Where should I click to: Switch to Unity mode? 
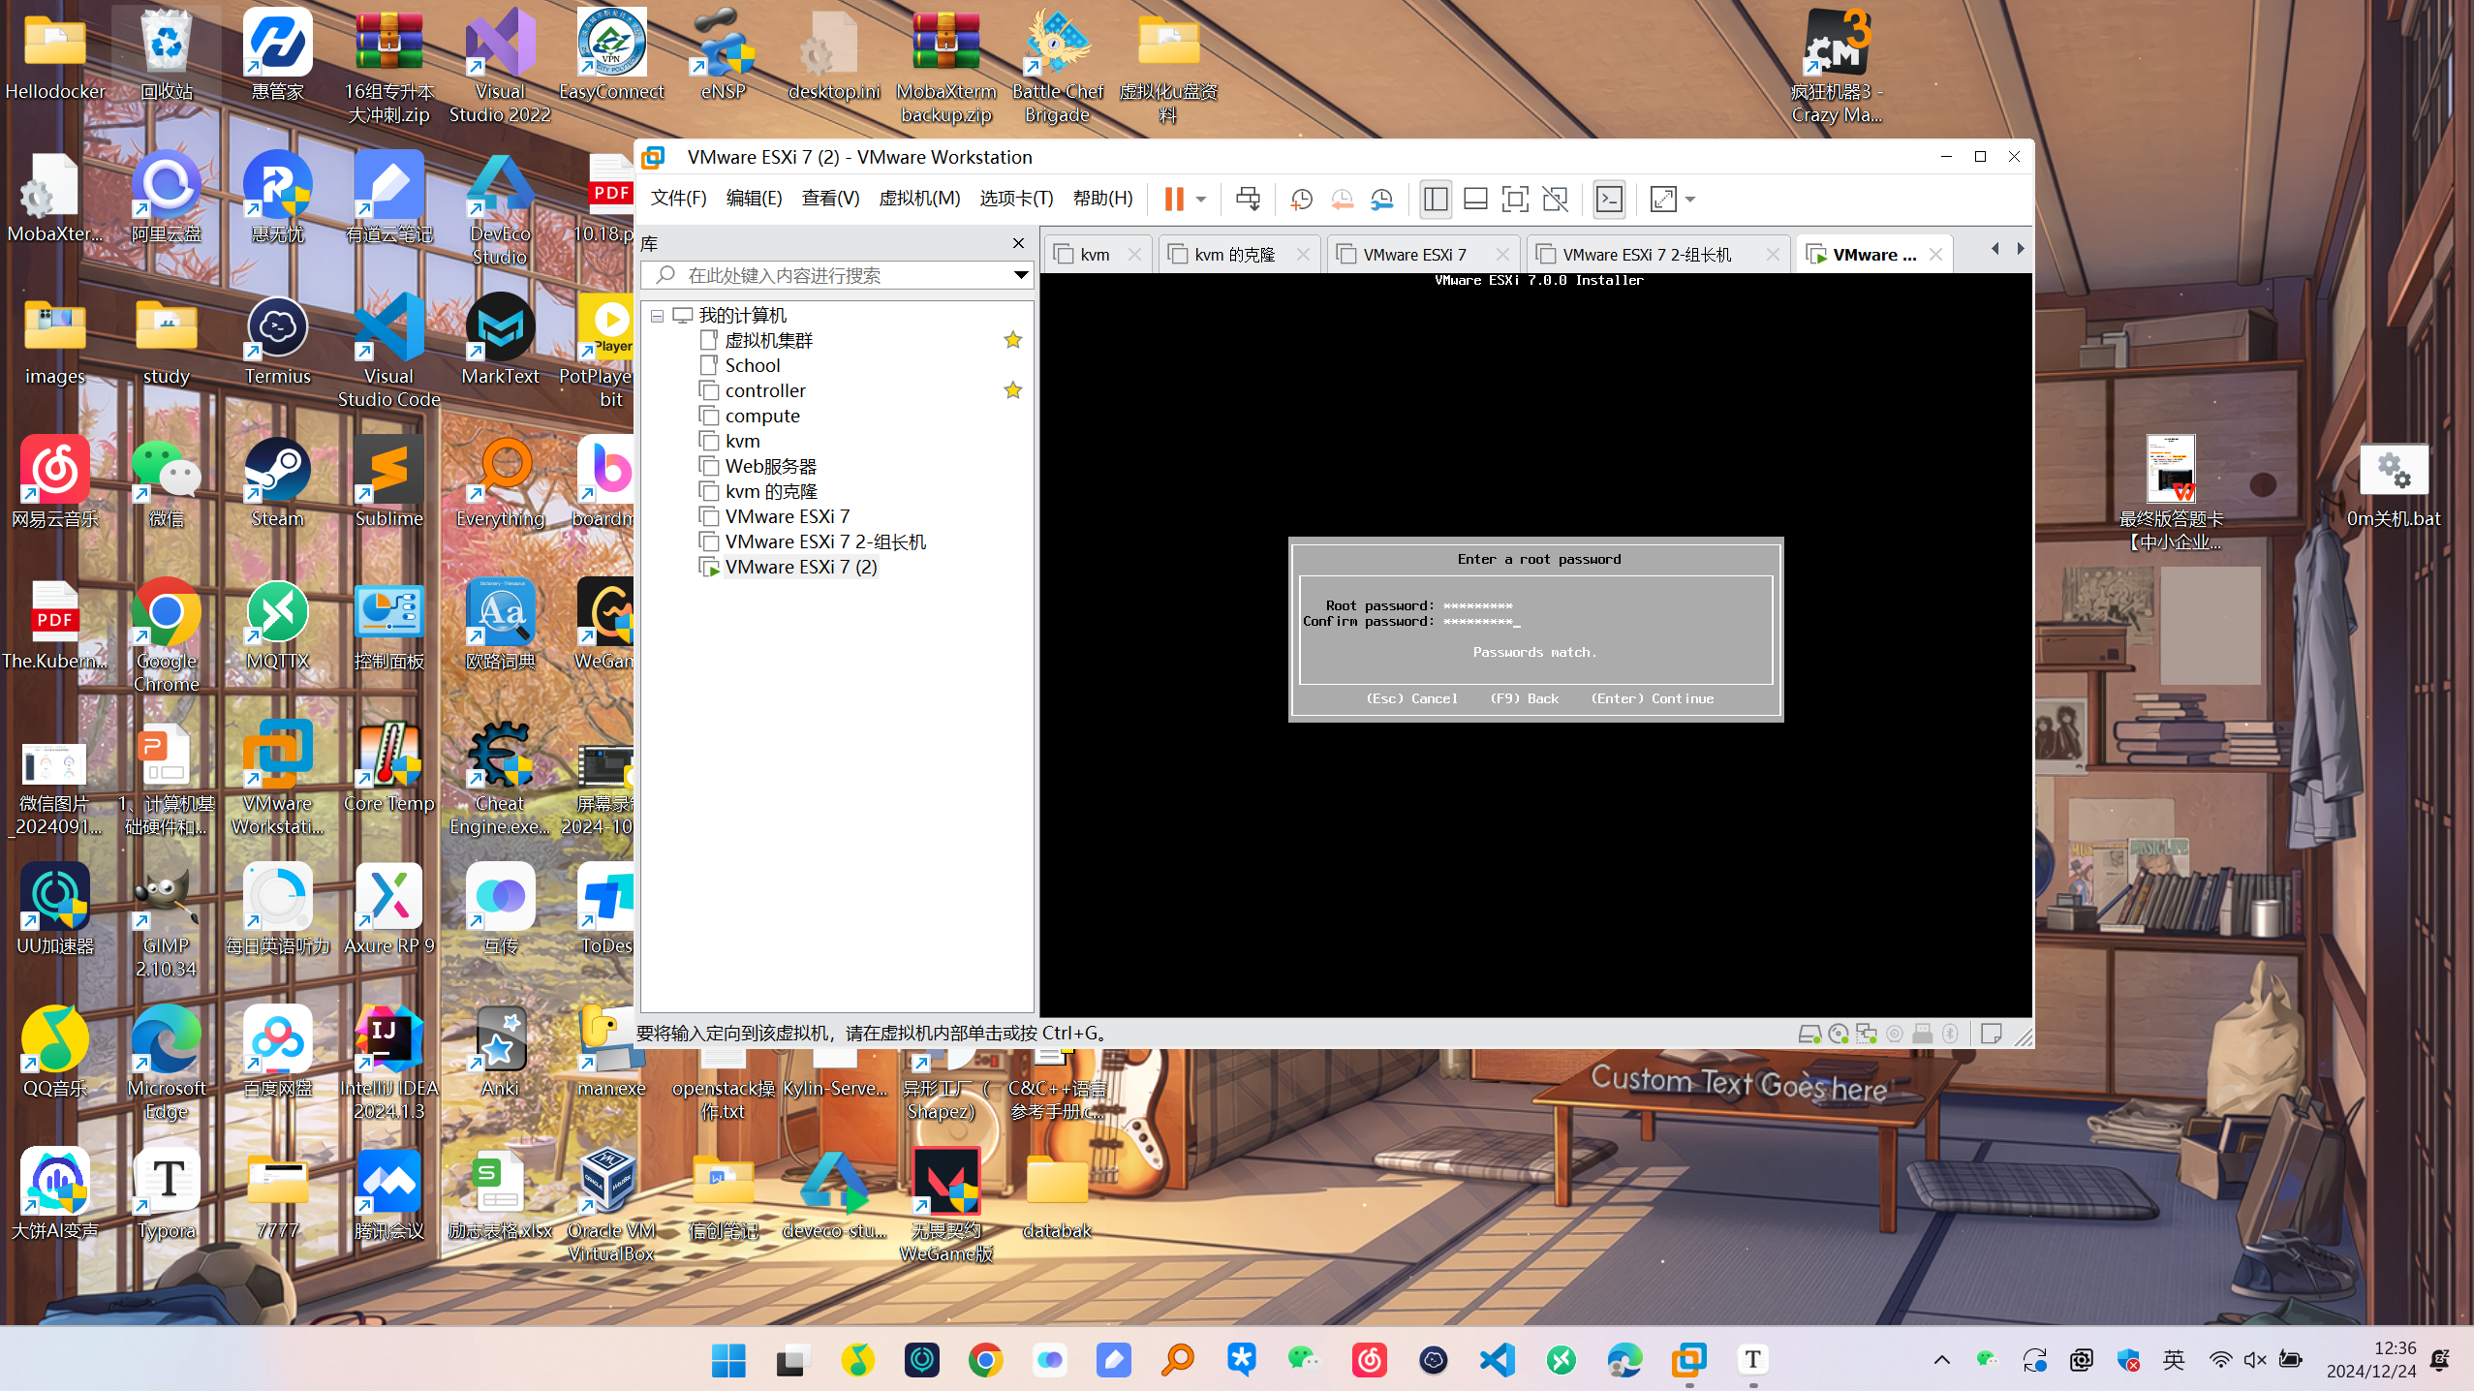(x=1555, y=200)
